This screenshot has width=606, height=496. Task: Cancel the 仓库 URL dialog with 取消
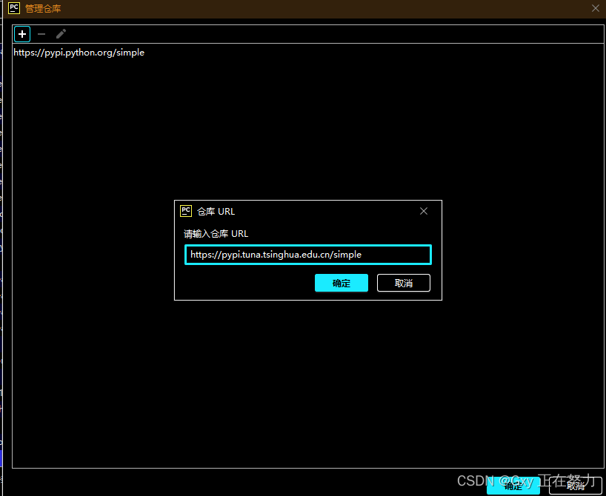404,283
